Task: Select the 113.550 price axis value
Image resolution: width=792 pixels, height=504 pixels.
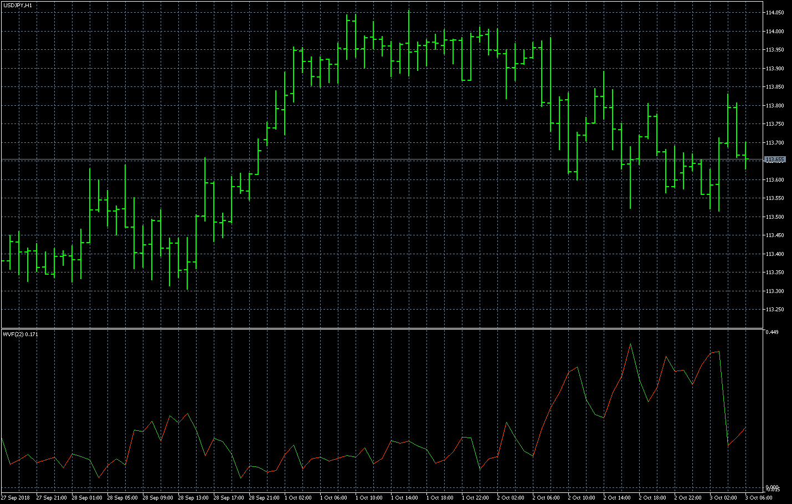Action: pyautogui.click(x=775, y=198)
